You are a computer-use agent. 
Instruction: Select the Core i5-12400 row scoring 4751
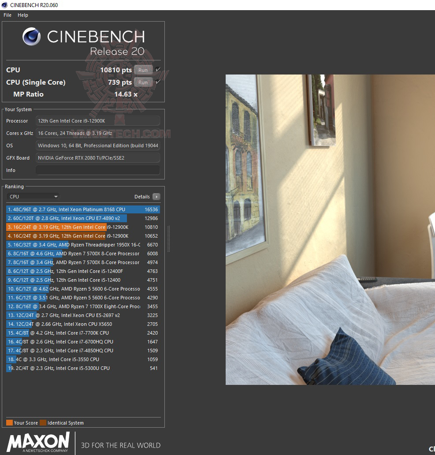point(83,280)
